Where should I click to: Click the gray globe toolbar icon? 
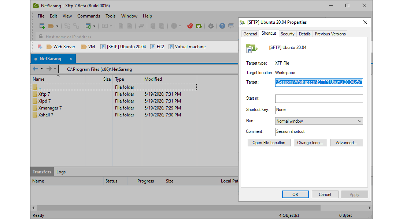tap(174, 26)
